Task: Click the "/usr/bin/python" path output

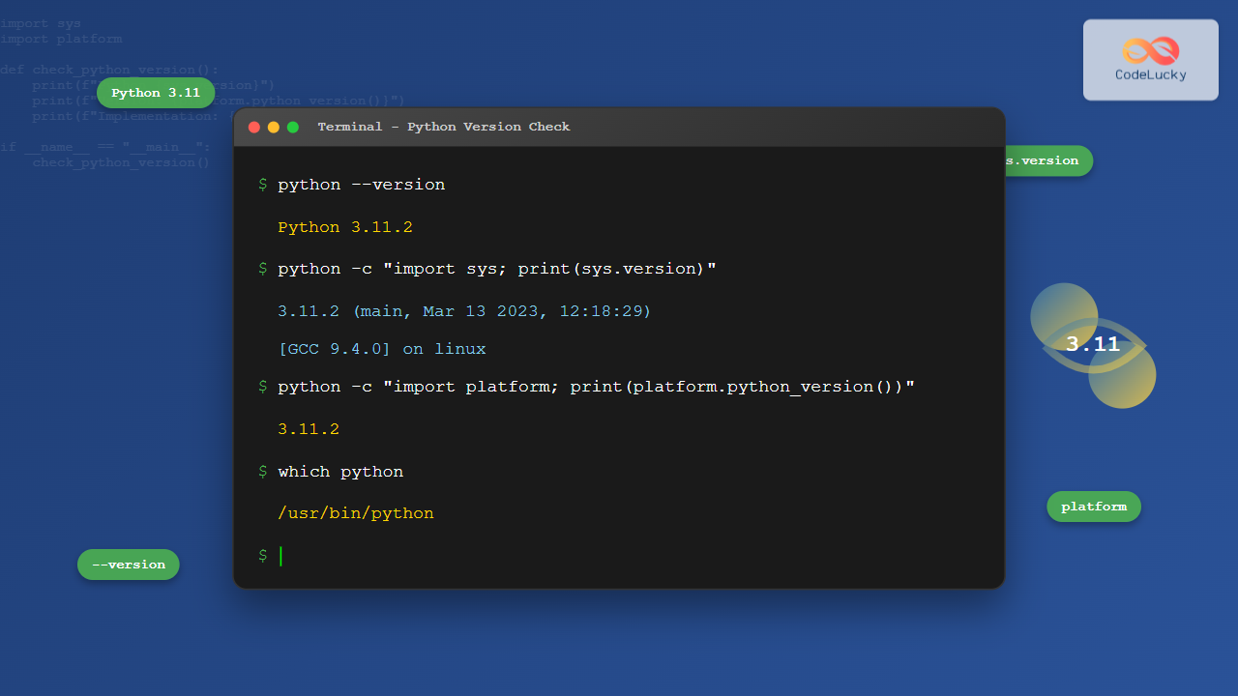Action: [356, 513]
